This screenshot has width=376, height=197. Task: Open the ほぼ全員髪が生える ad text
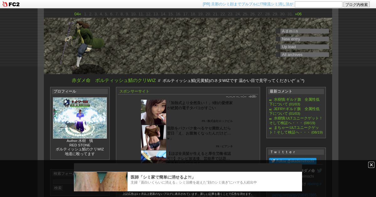pyautogui.click(x=199, y=156)
